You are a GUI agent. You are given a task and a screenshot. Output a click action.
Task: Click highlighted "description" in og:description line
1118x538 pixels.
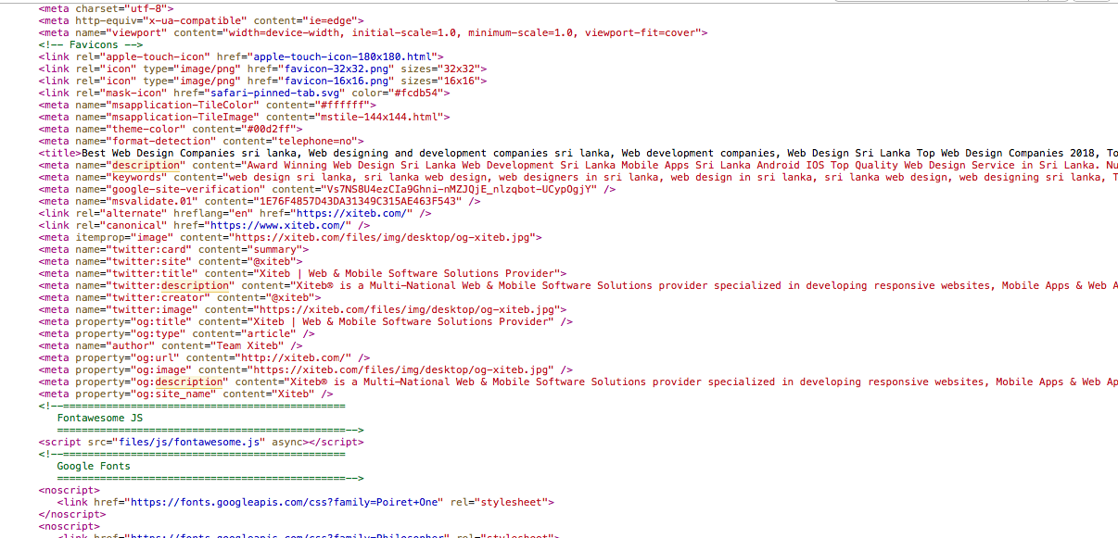(x=189, y=382)
